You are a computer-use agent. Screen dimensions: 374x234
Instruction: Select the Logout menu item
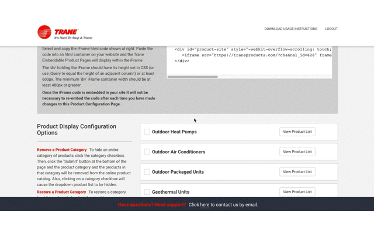[331, 29]
